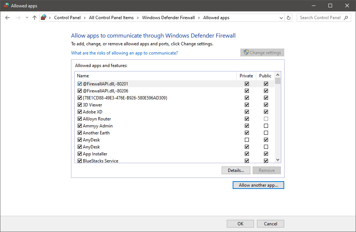This screenshot has height=232, width=356.
Task: Open the address bar history dropdown
Action: click(x=281, y=18)
